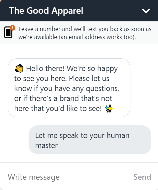Click "an email address works too" text
The width and height of the screenshot is (158, 190).
click(96, 37)
